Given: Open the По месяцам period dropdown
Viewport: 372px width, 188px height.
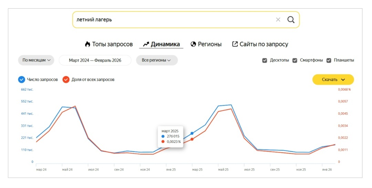Looking at the screenshot, I should click(36, 60).
